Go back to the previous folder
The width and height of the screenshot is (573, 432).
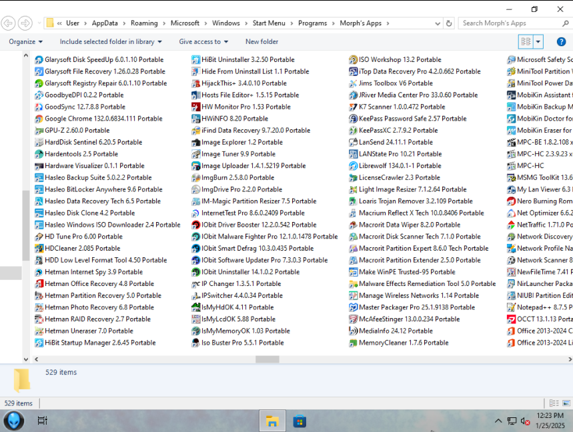click(x=8, y=23)
